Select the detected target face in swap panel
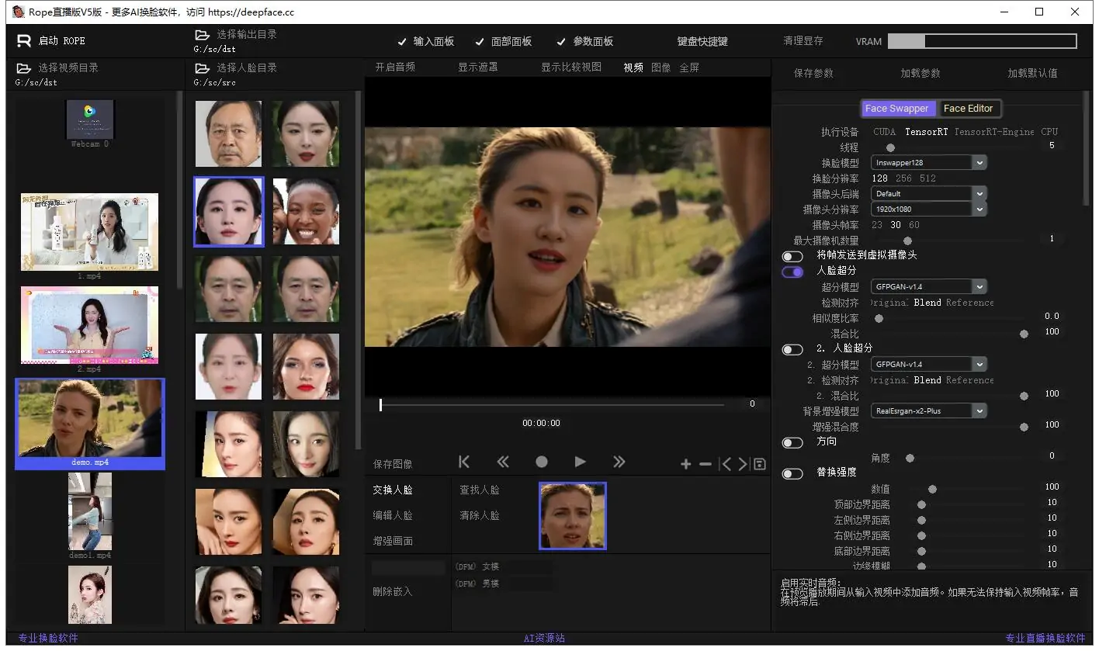 tap(573, 516)
